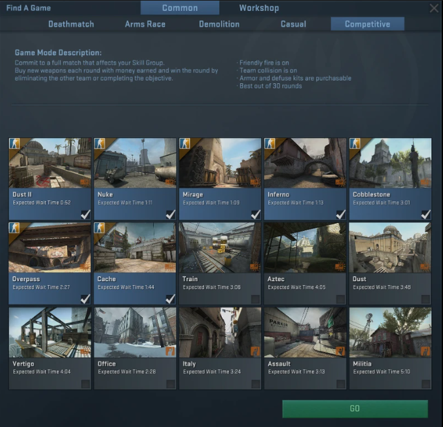
Task: Start matchmaking with the GO button
Action: click(355, 409)
